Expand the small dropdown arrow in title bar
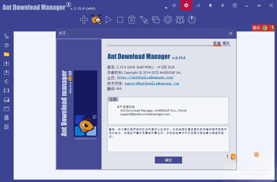The width and height of the screenshot is (277, 182). [166, 7]
